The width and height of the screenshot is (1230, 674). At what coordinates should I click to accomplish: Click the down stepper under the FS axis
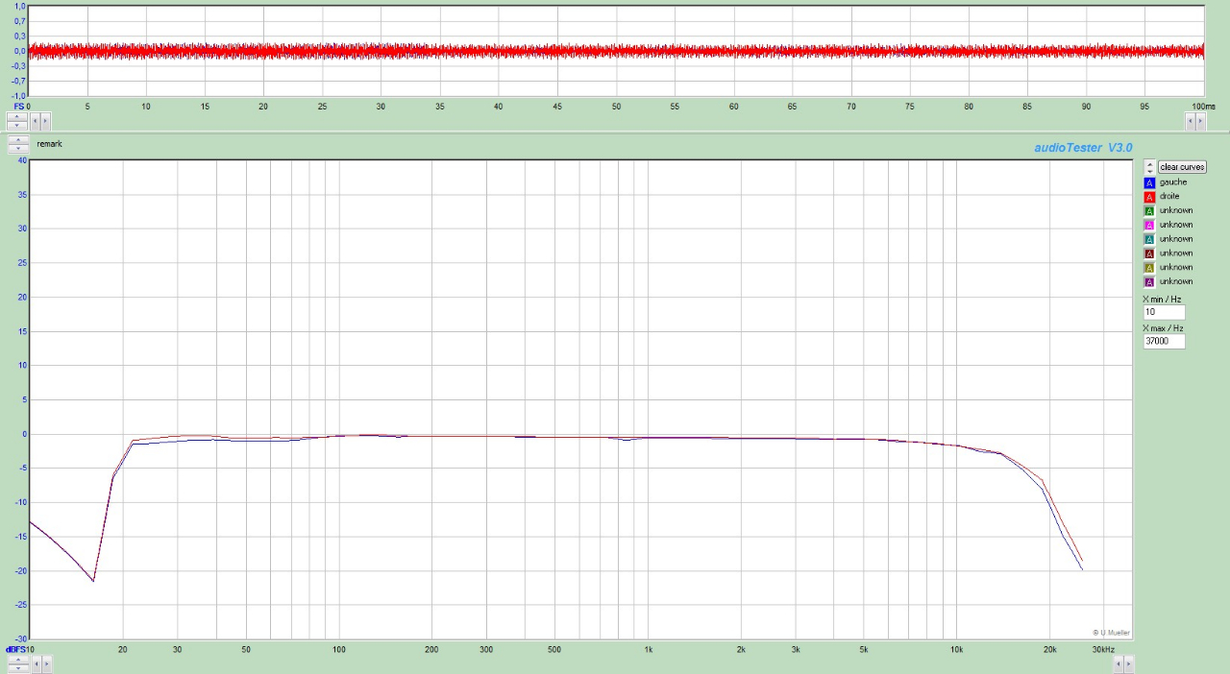[x=17, y=125]
